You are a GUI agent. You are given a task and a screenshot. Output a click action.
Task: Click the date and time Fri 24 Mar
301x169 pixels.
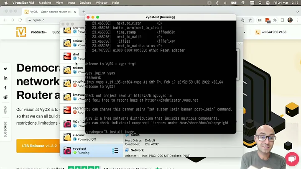pos(286,3)
